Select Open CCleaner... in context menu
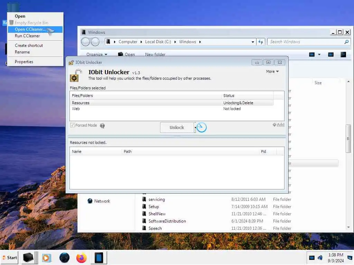The width and height of the screenshot is (354, 265). click(36, 29)
